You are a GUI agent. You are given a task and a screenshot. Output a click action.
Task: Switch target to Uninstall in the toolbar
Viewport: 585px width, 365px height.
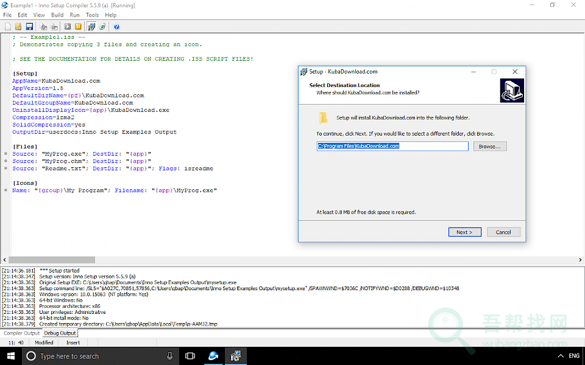click(x=102, y=27)
